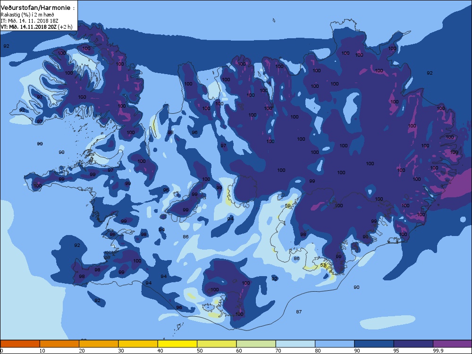Click the "87" value over the sea

click(x=299, y=312)
